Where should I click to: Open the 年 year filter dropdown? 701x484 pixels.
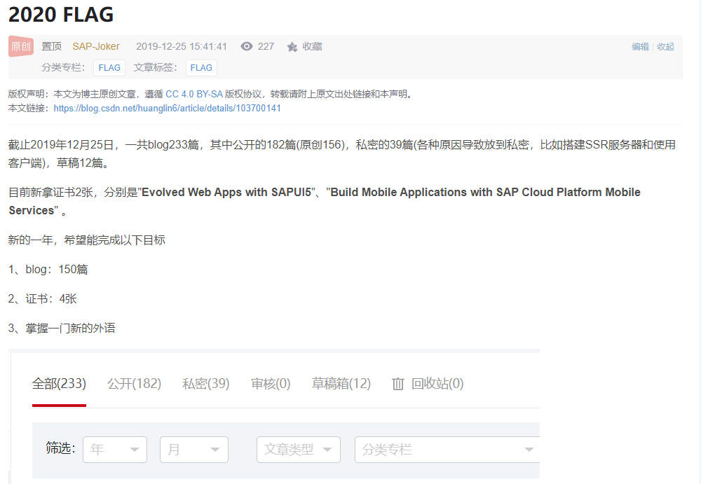(x=115, y=450)
